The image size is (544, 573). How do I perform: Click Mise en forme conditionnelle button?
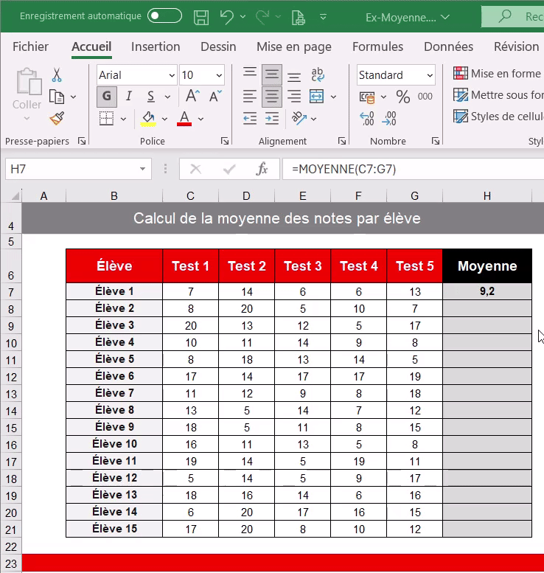[x=498, y=74]
